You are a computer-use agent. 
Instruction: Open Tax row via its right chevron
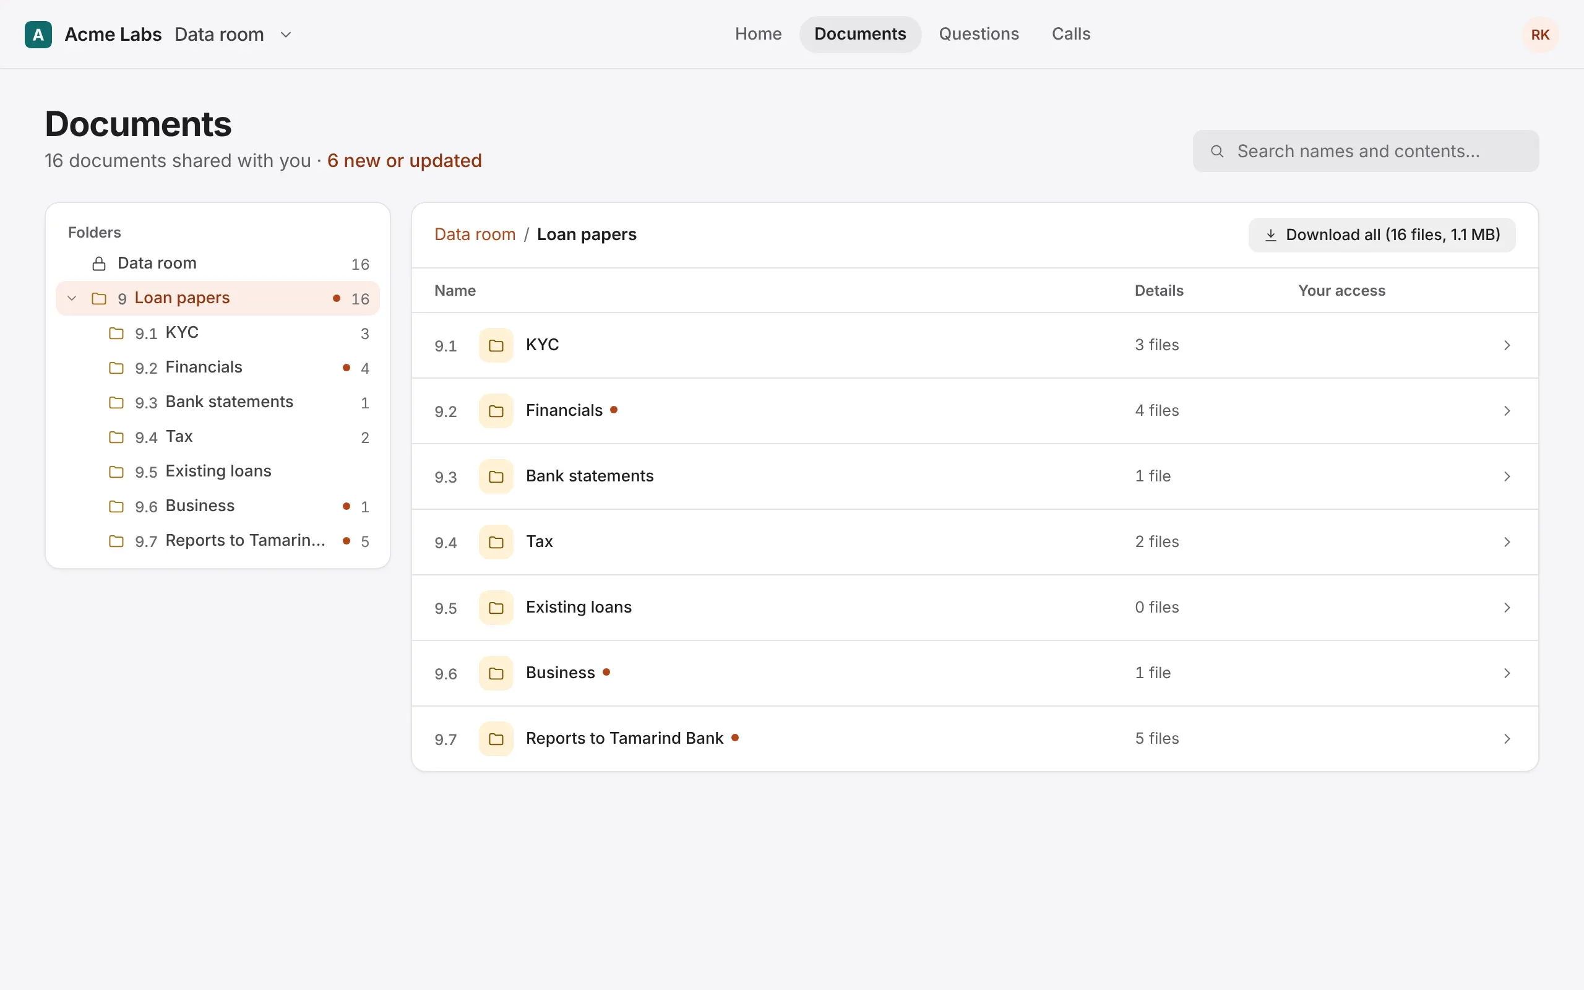[x=1507, y=541]
